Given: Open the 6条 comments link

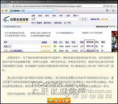Looking at the screenshot, I should coord(96,46).
